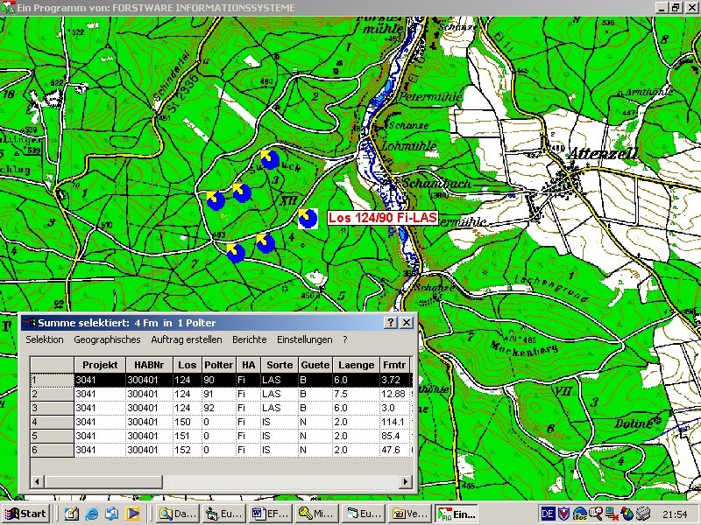The image size is (701, 525).
Task: Click the Start button
Action: coord(25,514)
